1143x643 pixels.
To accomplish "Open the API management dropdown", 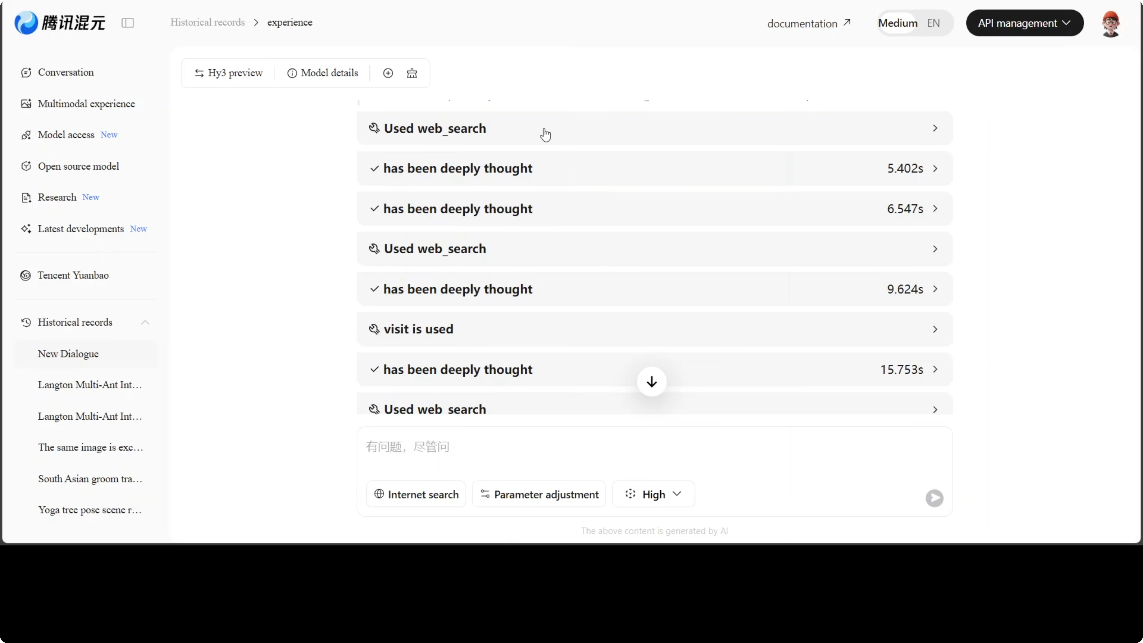I will (1025, 23).
